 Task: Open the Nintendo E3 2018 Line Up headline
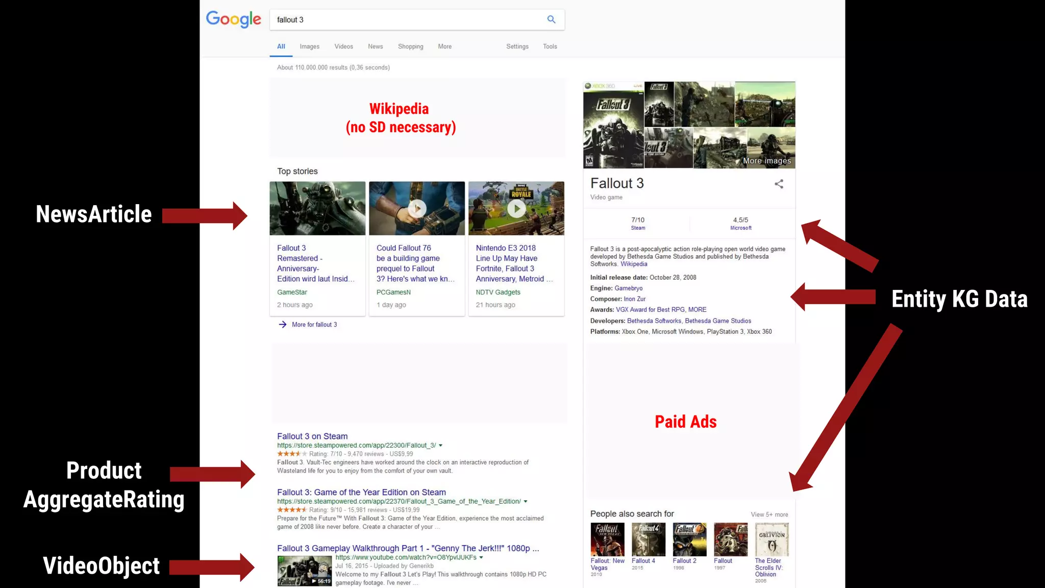[514, 263]
